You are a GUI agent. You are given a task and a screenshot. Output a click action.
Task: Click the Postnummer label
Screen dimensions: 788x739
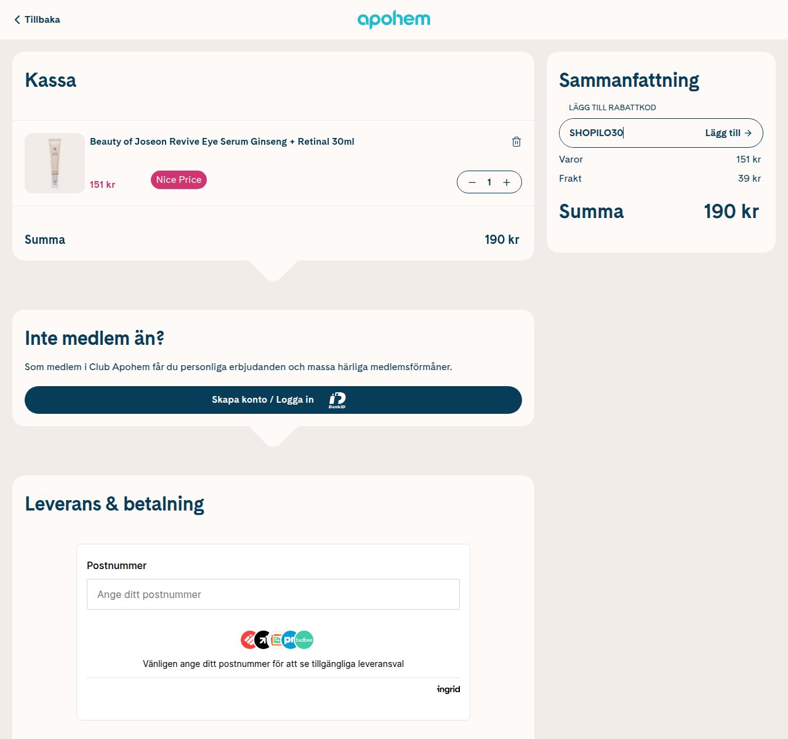117,565
